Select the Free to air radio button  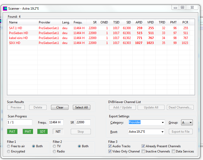[x=9, y=146]
